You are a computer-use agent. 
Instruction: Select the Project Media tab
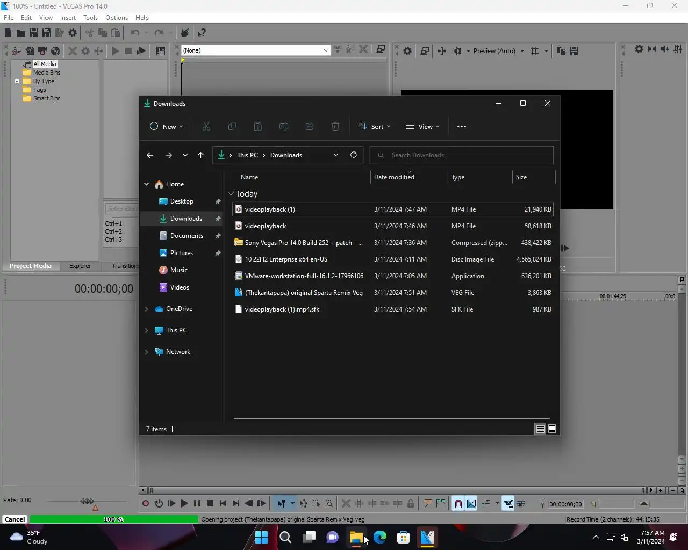click(31, 266)
